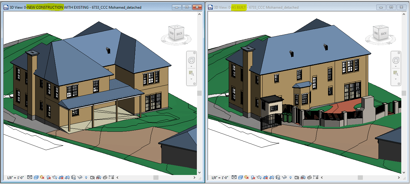Toggle Sun Path off/on in left view
The image size is (410, 184).
pos(42,178)
